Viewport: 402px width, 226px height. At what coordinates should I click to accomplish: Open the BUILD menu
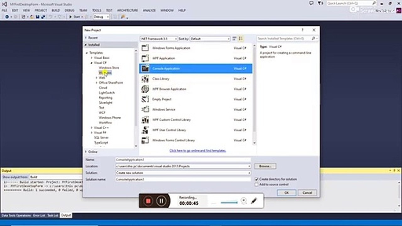[56, 10]
